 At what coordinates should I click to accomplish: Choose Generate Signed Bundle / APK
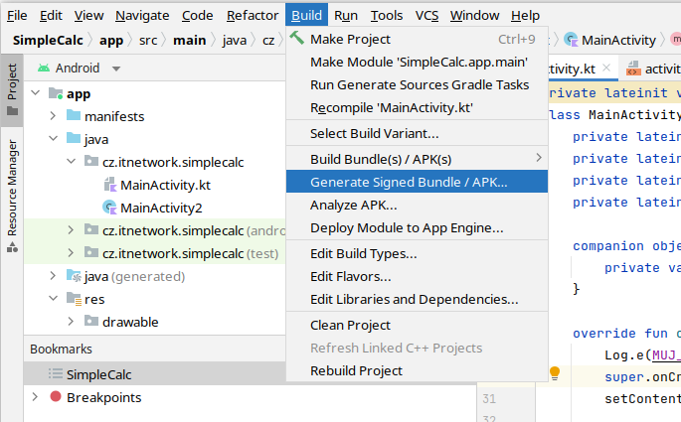click(x=417, y=182)
